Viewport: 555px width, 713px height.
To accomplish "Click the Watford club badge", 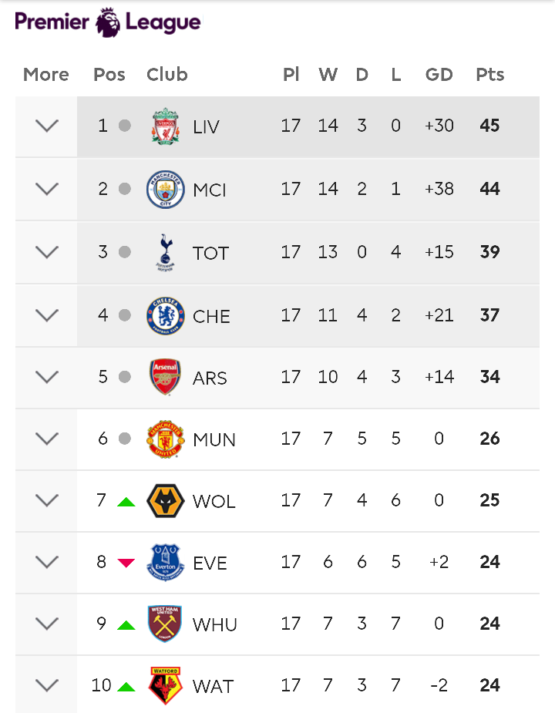I will pos(166,685).
